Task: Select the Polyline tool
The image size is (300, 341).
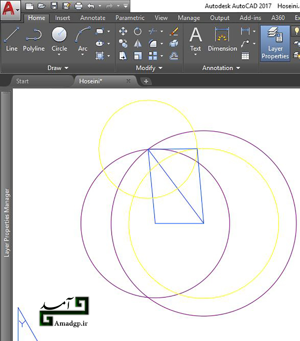Action: [x=34, y=40]
